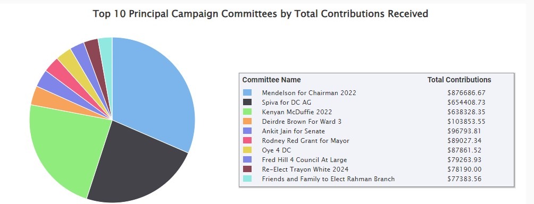Click the yellow Oye 4 DC swatch

(247, 150)
